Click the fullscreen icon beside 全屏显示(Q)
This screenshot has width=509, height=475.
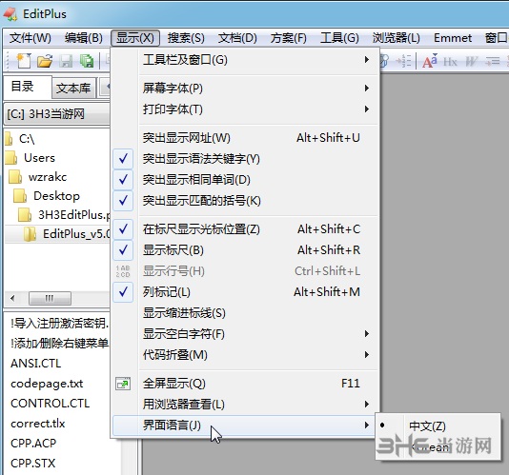pos(123,384)
